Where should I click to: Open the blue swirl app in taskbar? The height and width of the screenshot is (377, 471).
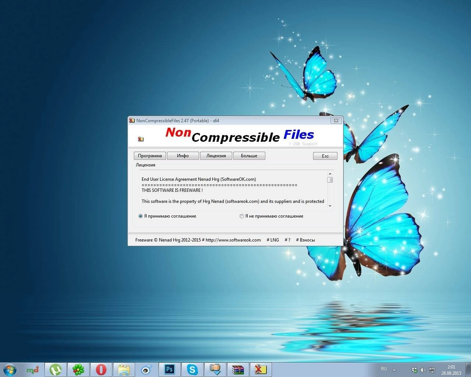(x=146, y=369)
